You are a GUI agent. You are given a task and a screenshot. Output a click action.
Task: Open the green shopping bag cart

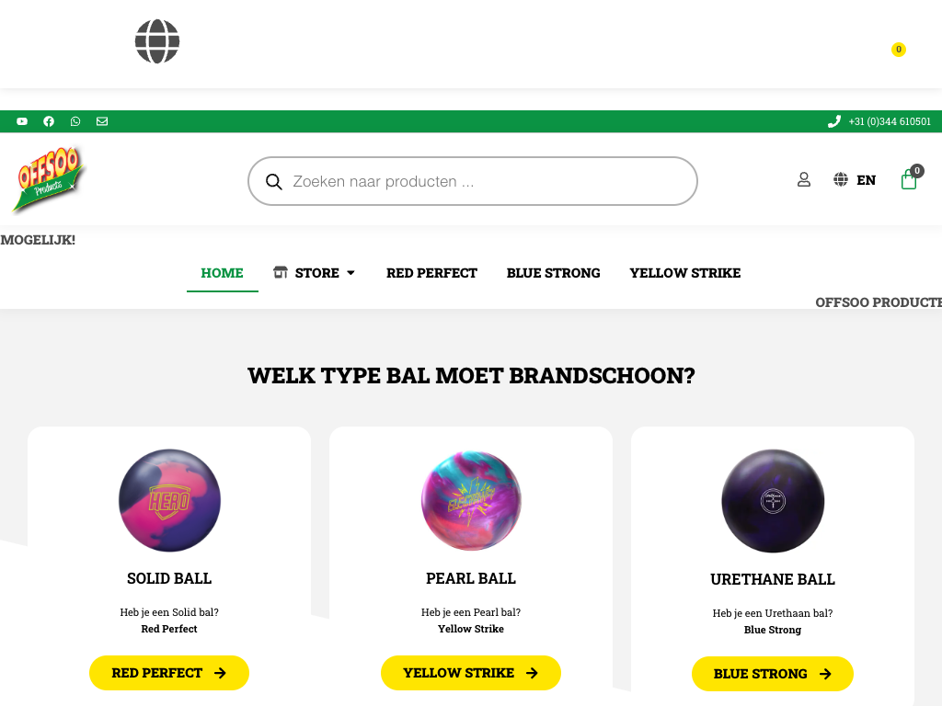tap(909, 180)
